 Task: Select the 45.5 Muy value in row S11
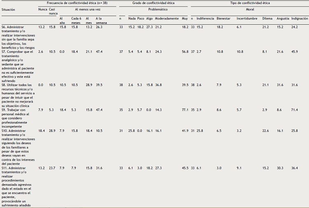(x=185, y=168)
